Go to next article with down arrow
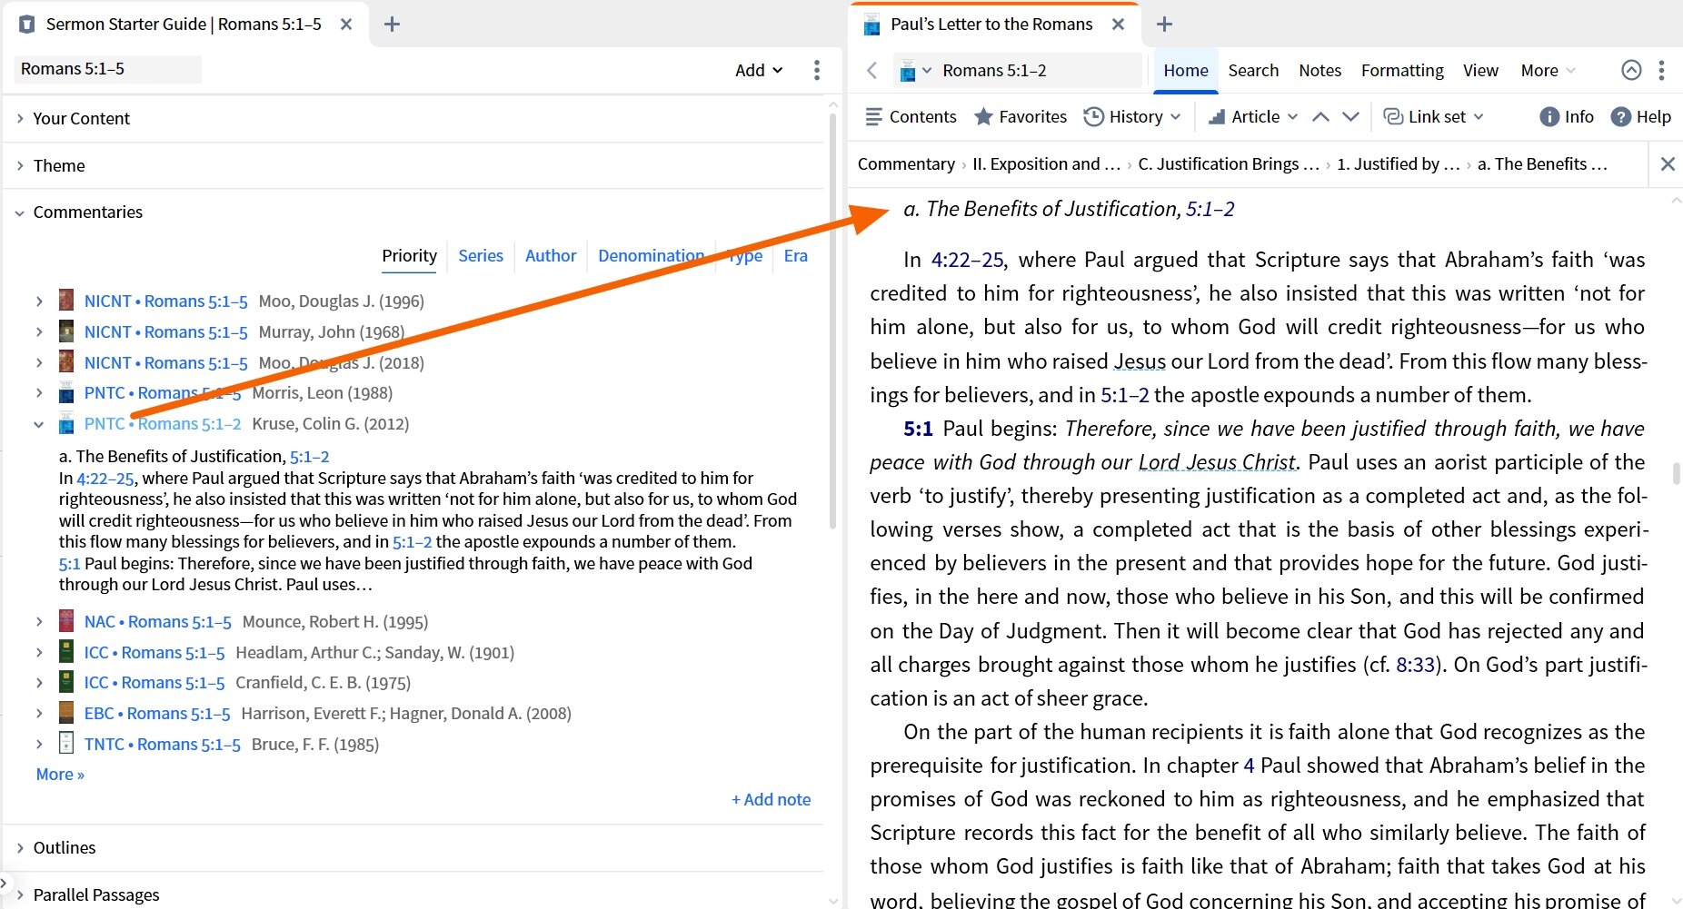 click(x=1351, y=116)
